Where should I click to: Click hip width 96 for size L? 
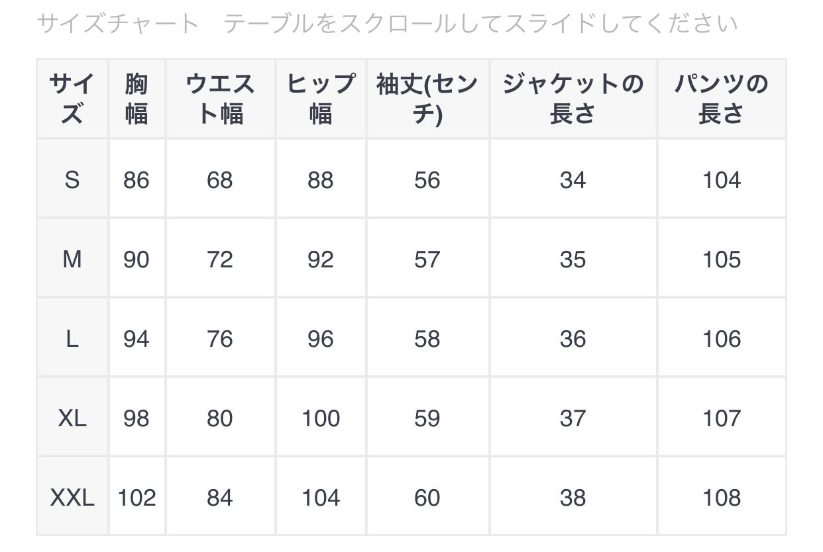coord(321,339)
